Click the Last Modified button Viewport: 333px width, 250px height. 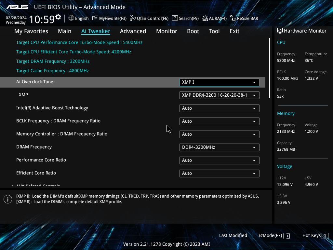(x=233, y=236)
